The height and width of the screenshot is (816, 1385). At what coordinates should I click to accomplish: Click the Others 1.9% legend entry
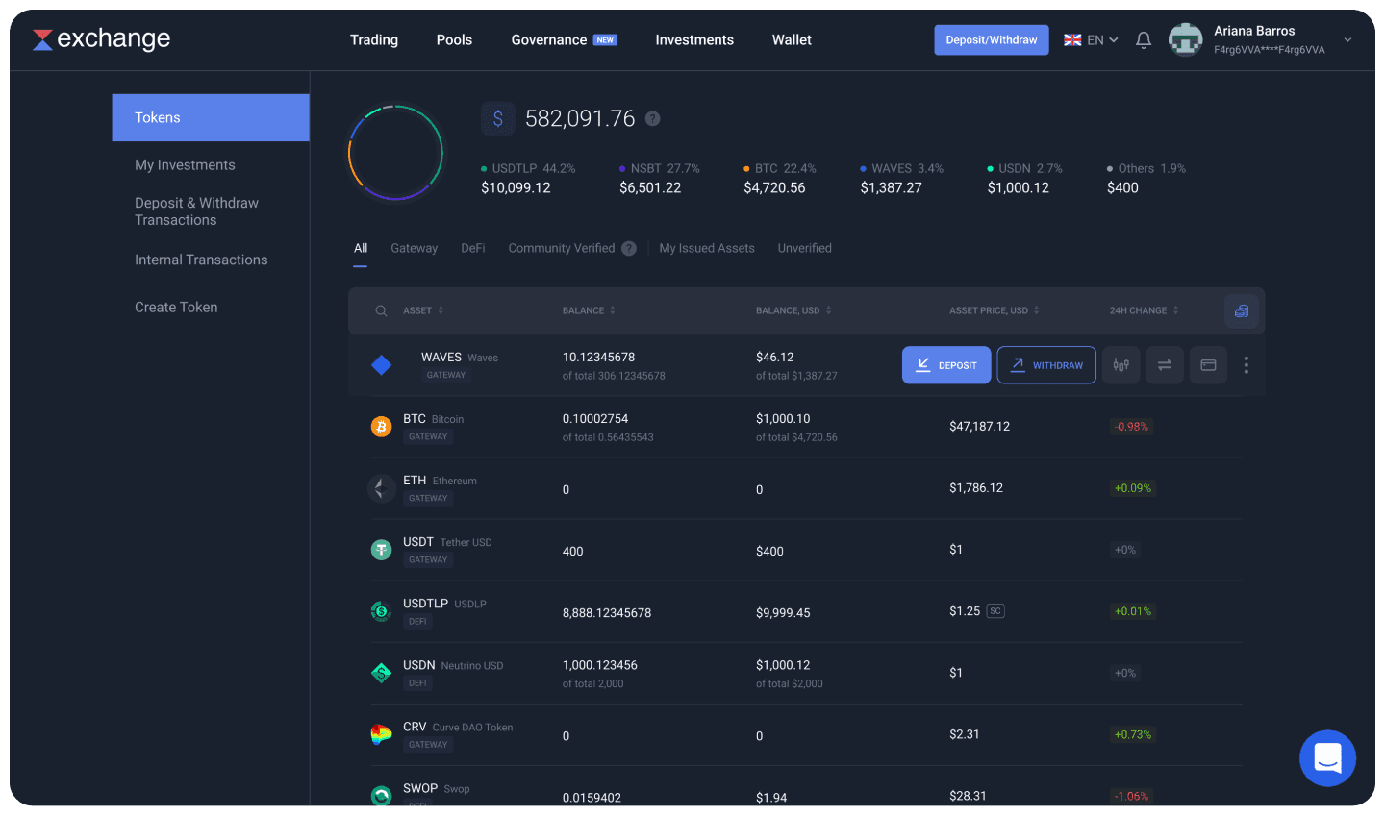[1146, 178]
